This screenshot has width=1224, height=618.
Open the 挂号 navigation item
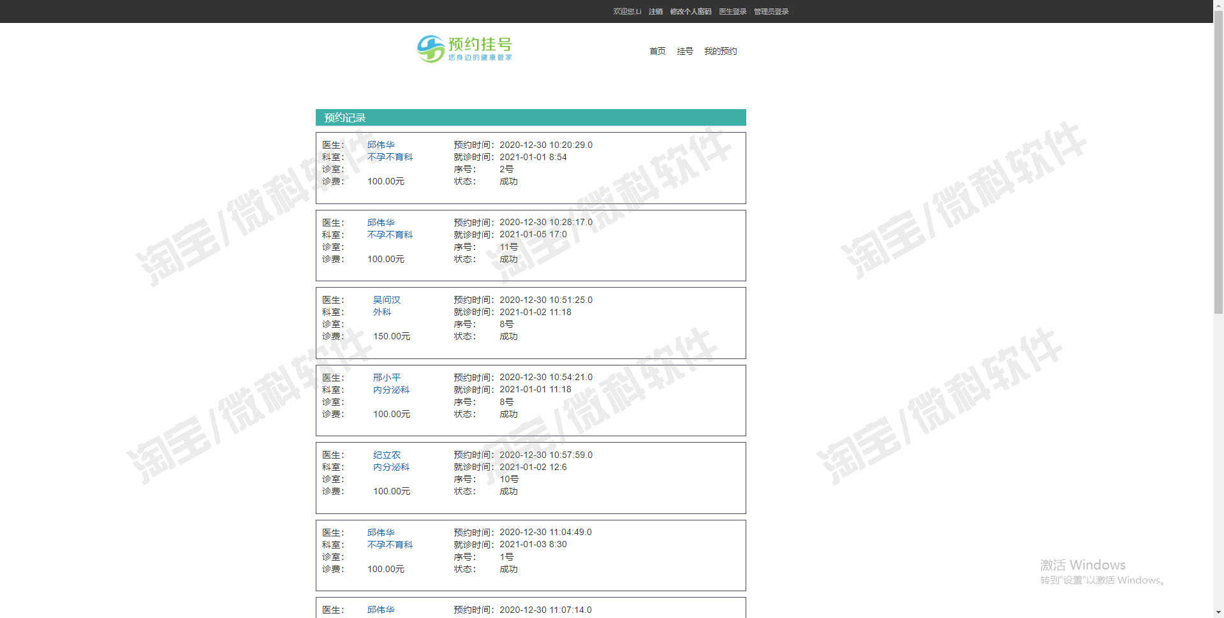point(685,51)
